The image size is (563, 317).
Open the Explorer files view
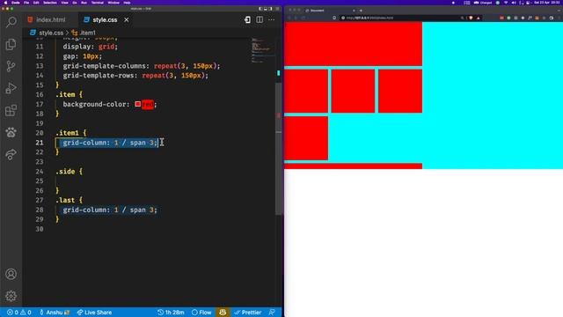11,44
